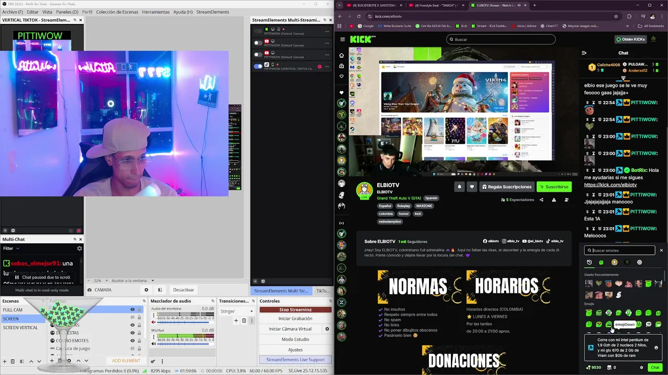The width and height of the screenshot is (668, 375).
Task: Click Buscar emotes search field
Action: (x=619, y=251)
